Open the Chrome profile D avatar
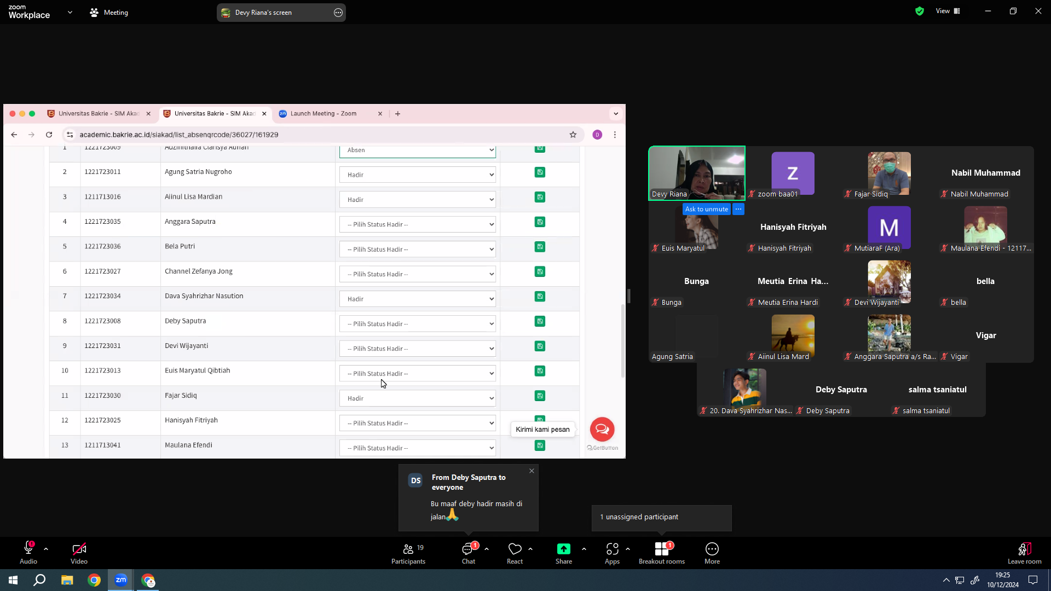This screenshot has width=1051, height=591. (597, 135)
